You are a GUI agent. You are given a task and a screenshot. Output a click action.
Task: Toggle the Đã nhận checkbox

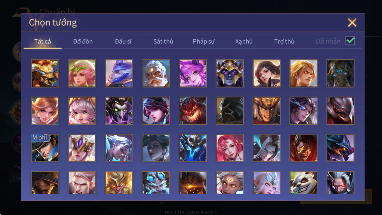tap(350, 41)
